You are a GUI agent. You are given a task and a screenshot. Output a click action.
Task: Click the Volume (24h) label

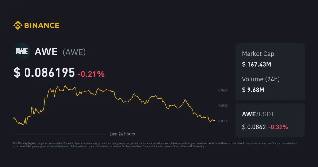click(x=261, y=79)
